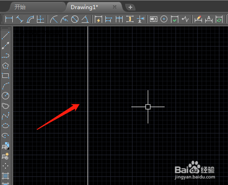Select the Make block tool
Screen dimensions: 228x185
pos(5,156)
